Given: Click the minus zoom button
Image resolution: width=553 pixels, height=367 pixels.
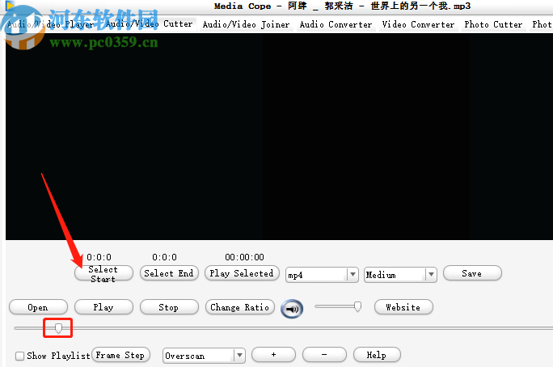Looking at the screenshot, I should pyautogui.click(x=324, y=354).
